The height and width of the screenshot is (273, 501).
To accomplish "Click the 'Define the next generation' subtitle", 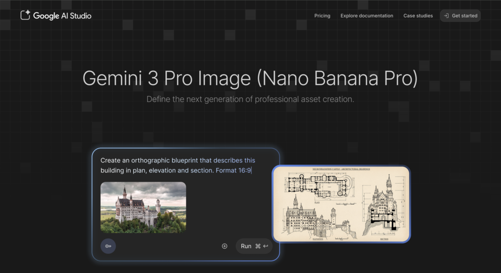I will tap(250, 99).
